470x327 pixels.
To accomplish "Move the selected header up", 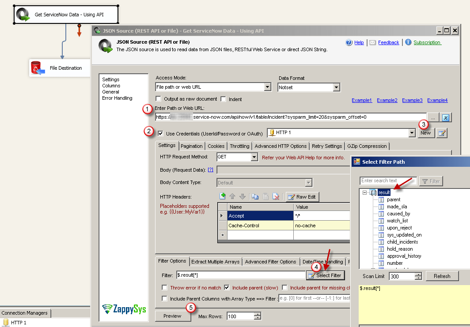I will coord(231,196).
